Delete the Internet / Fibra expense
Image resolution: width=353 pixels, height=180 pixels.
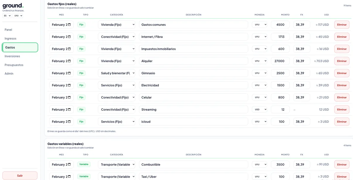(342, 37)
